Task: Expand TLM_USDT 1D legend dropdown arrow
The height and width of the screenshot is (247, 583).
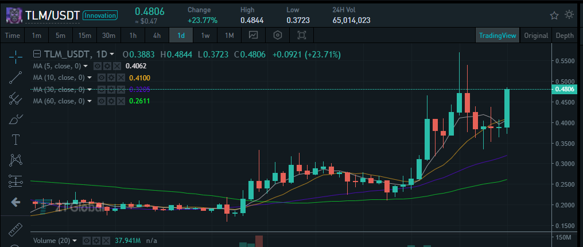Action: [112, 55]
